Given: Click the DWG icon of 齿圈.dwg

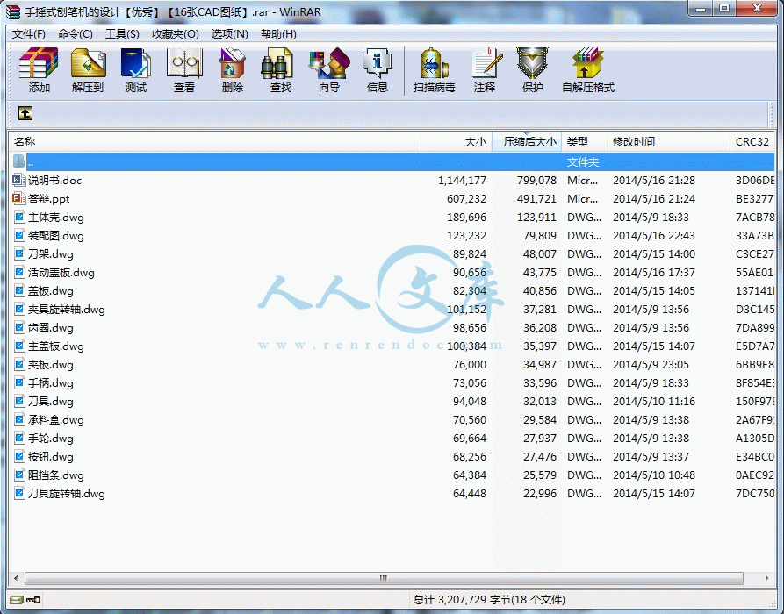Looking at the screenshot, I should tap(19, 328).
